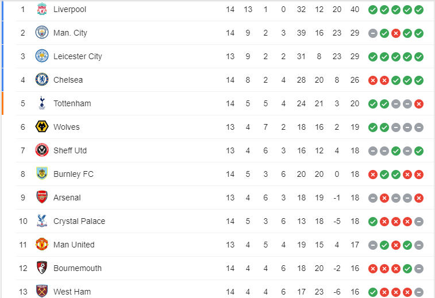Click Man. City's red loss form icon

tap(396, 33)
